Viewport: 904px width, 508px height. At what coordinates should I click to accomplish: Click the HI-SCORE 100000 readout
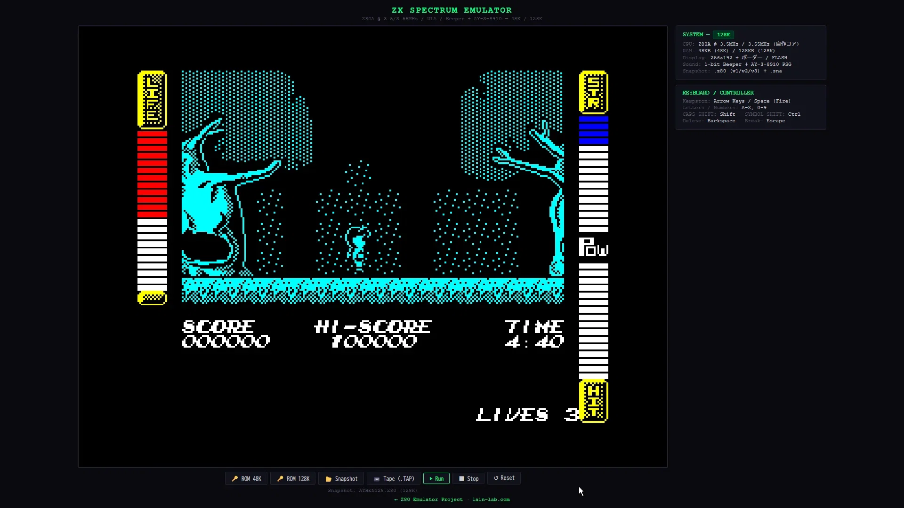372,334
